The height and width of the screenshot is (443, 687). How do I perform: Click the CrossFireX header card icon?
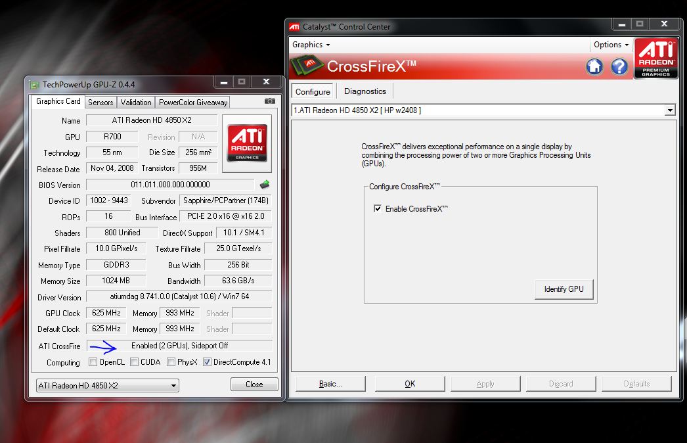click(x=307, y=66)
